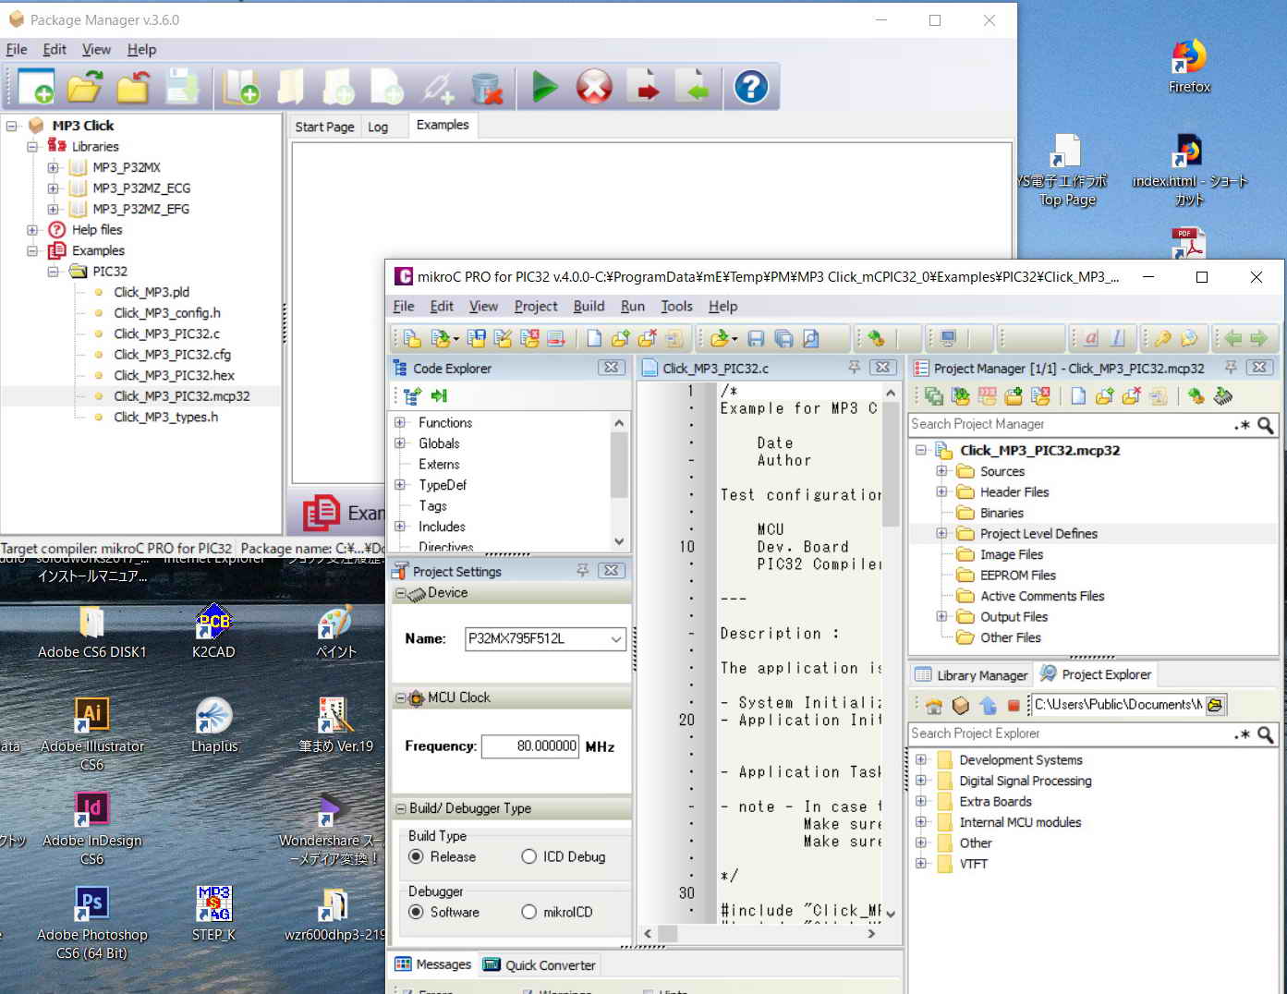
Task: Click the green arrow import icon in Package Manager
Action: tap(694, 87)
